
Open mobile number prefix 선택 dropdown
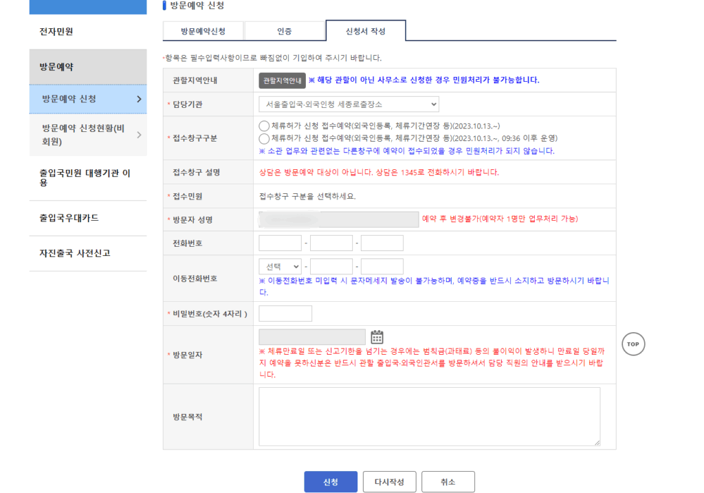click(x=280, y=267)
